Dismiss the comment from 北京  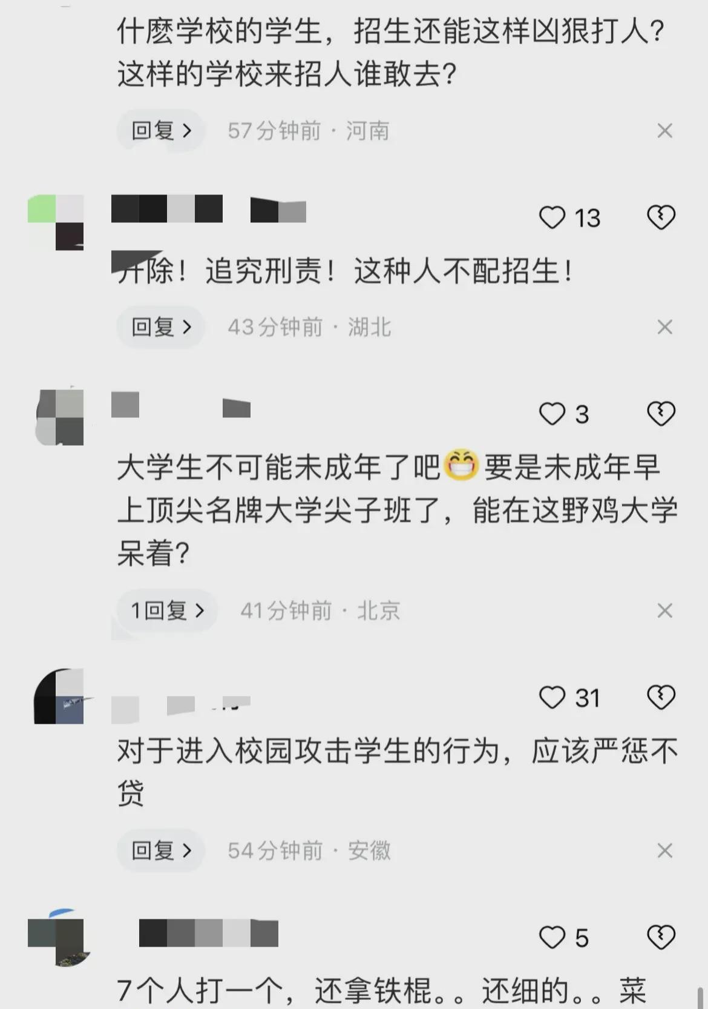(664, 610)
